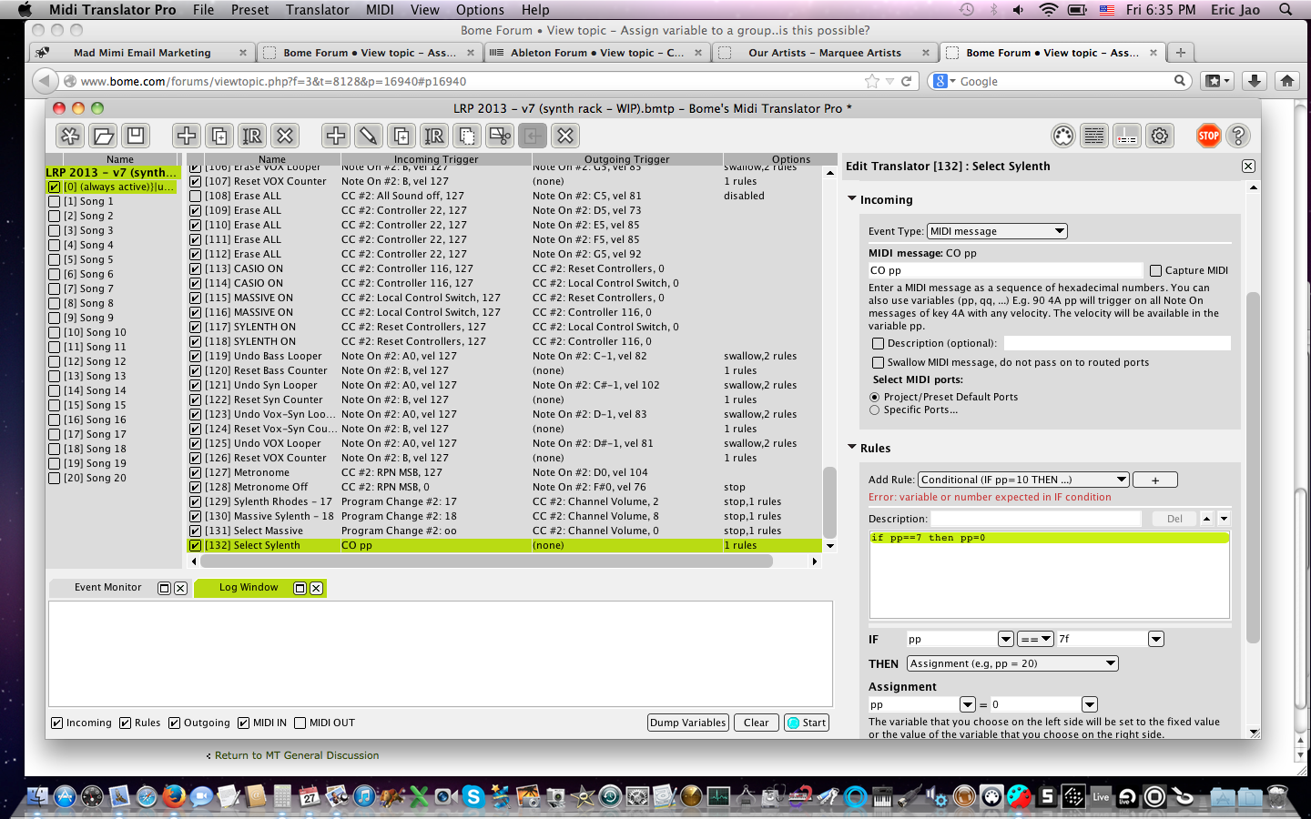Open MIDI ports settings via the DIN connector icon
The height and width of the screenshot is (819, 1311).
(x=1063, y=136)
